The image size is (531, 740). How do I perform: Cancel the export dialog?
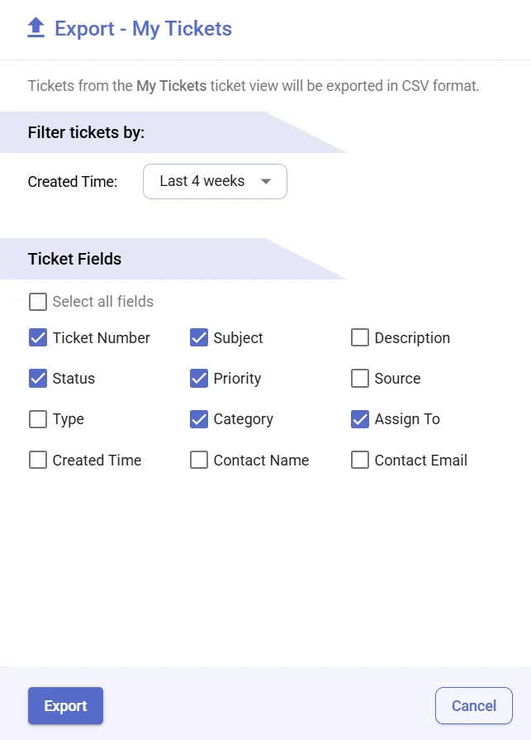pos(473,705)
